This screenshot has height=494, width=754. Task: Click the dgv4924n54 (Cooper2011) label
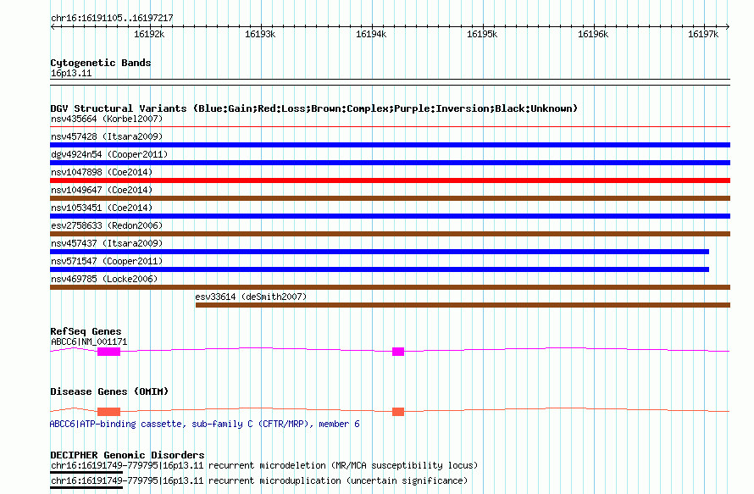(109, 154)
